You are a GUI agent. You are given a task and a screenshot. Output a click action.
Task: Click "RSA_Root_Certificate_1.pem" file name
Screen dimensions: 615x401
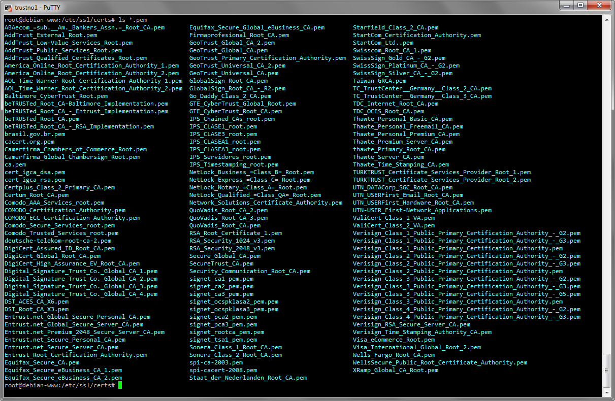(x=236, y=233)
